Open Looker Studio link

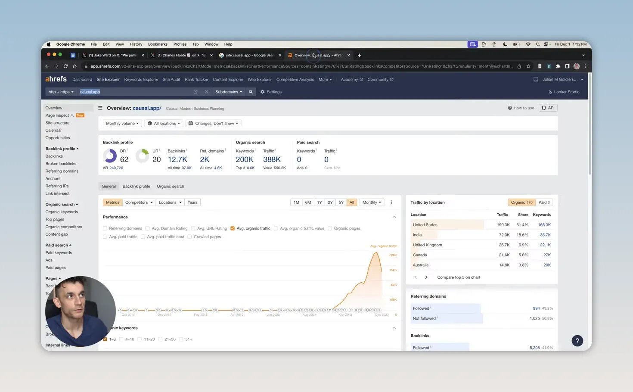pyautogui.click(x=564, y=92)
